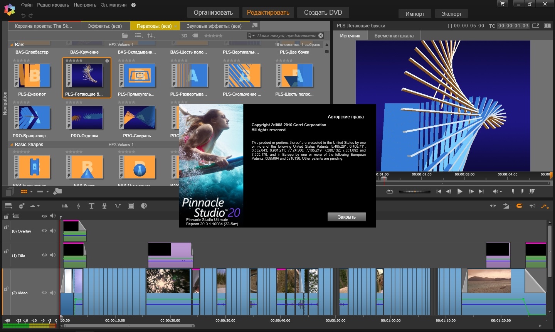This screenshot has height=332, width=555.
Task: Jump to the end of the clip
Action: [481, 191]
